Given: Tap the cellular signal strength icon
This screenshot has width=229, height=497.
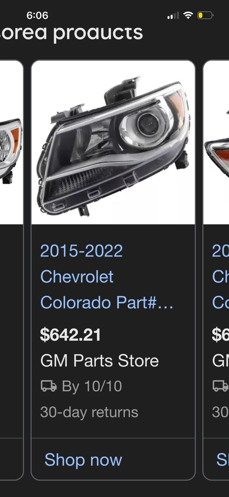Looking at the screenshot, I should point(173,16).
